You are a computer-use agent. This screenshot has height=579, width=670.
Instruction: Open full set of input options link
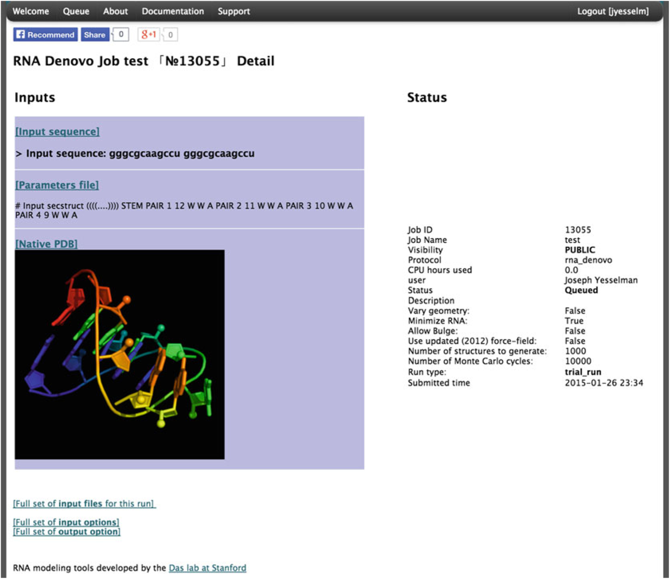[x=66, y=522]
